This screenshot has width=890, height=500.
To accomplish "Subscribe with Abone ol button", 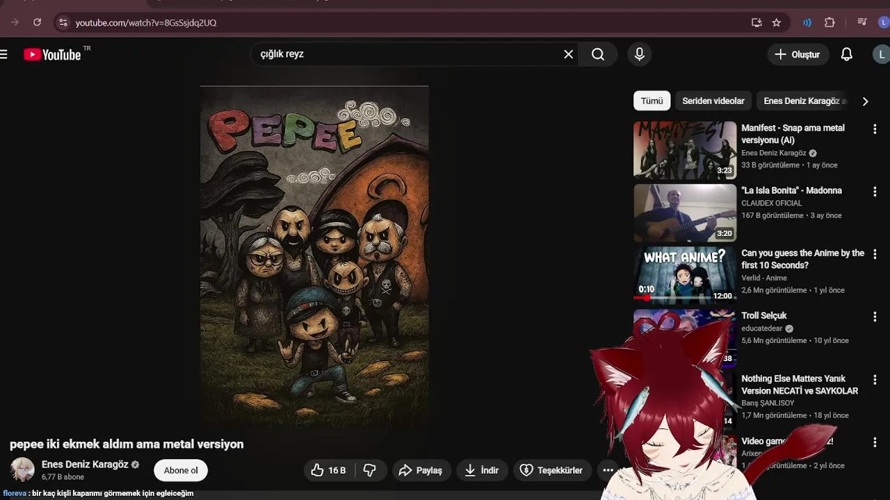I will click(181, 470).
